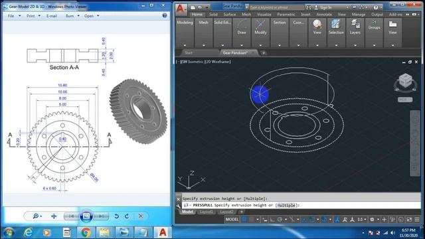The image size is (425, 239).
Task: Choose Multiple option in command line
Action: (286, 205)
